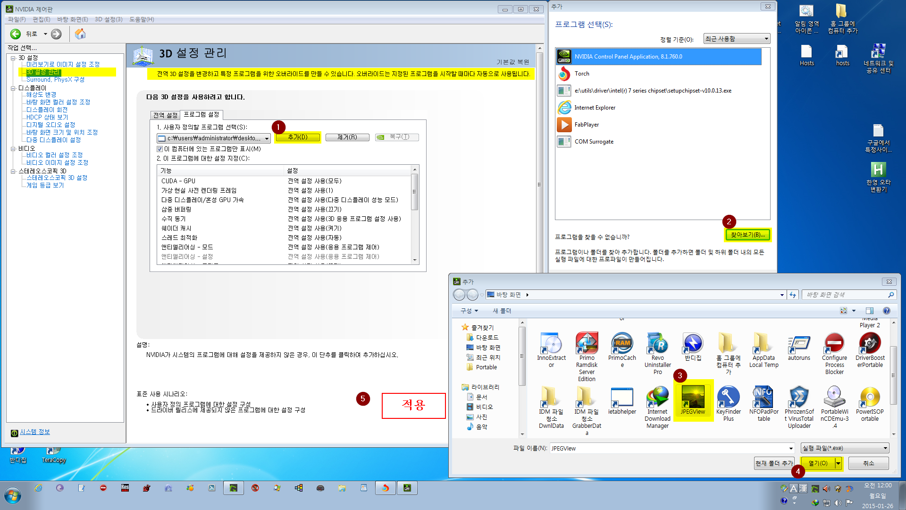Click the Cancel (취소) button in file dialog
The width and height of the screenshot is (906, 510).
pyautogui.click(x=868, y=463)
